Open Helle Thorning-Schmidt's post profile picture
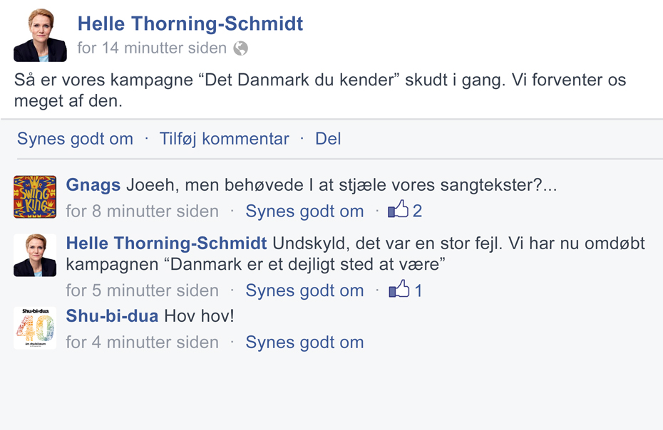 (40, 36)
